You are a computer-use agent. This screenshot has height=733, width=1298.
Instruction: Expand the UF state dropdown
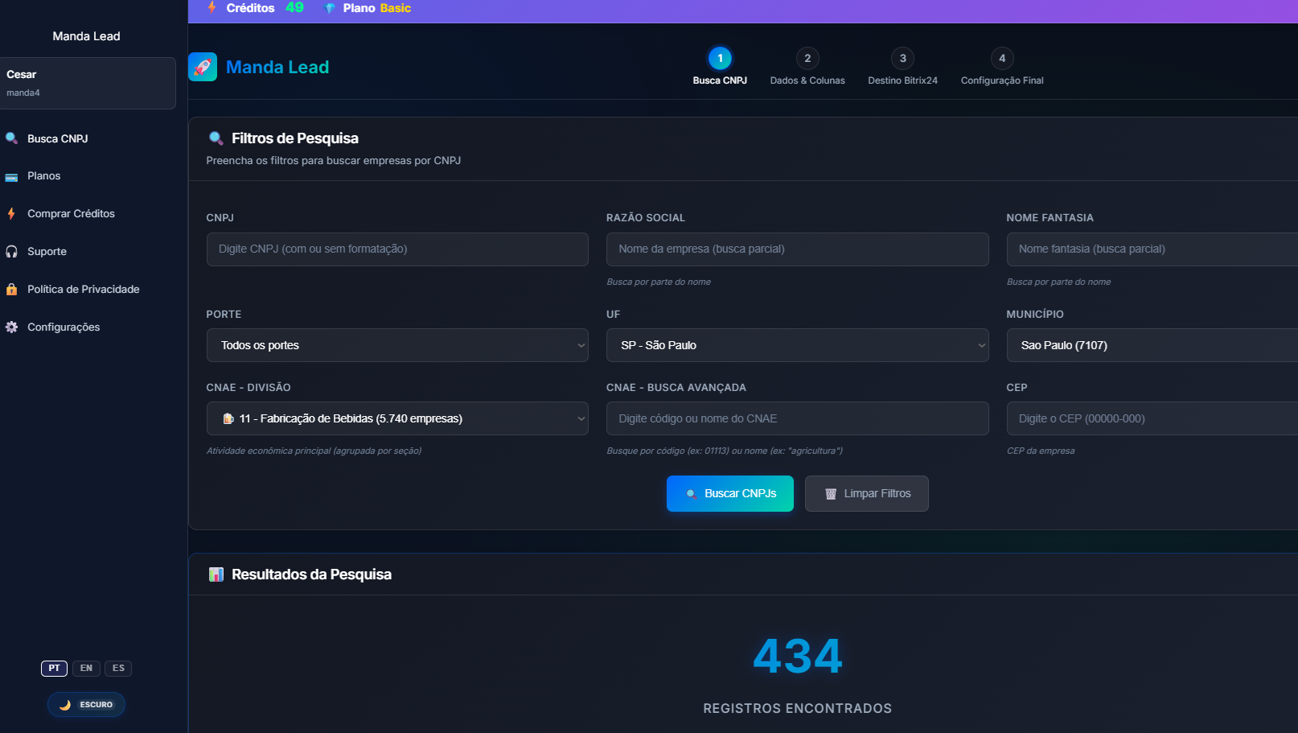coord(797,345)
